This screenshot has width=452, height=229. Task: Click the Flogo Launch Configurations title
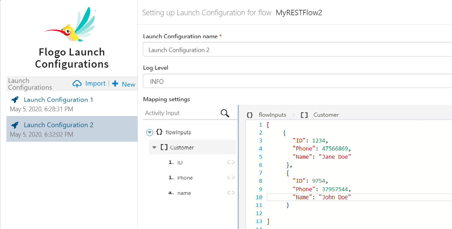[x=72, y=58]
